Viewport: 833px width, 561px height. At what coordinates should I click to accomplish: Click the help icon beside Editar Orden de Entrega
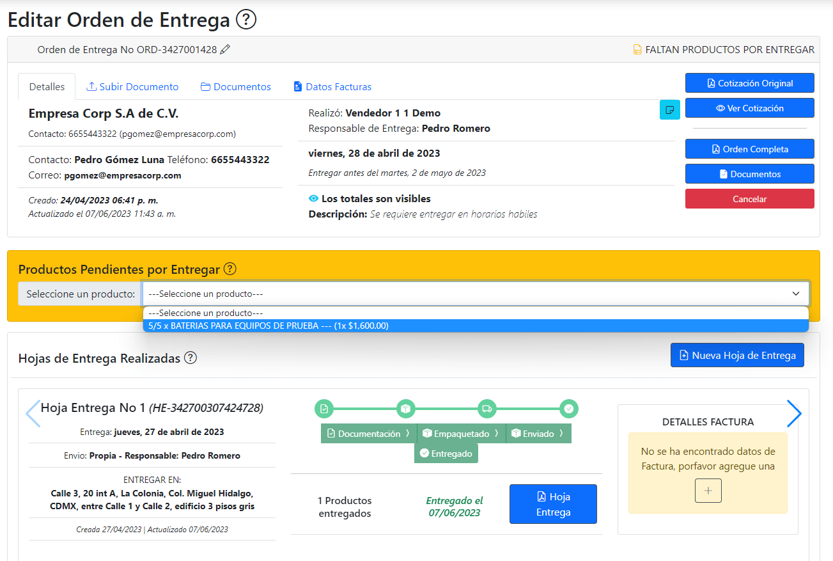pos(246,20)
